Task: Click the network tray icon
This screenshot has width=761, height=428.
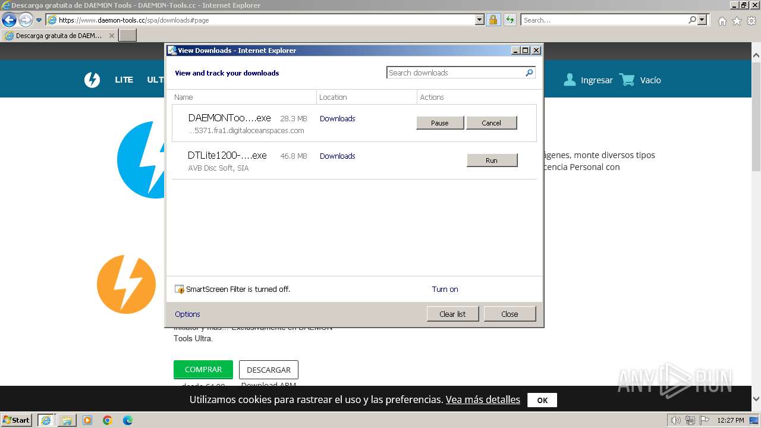Action: point(690,420)
